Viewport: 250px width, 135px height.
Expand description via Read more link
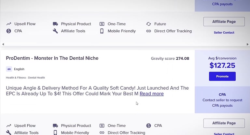click(152, 94)
